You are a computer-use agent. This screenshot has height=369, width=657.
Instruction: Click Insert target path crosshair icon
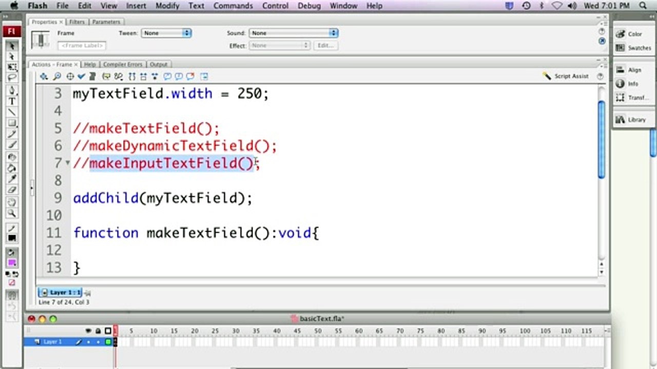point(70,76)
